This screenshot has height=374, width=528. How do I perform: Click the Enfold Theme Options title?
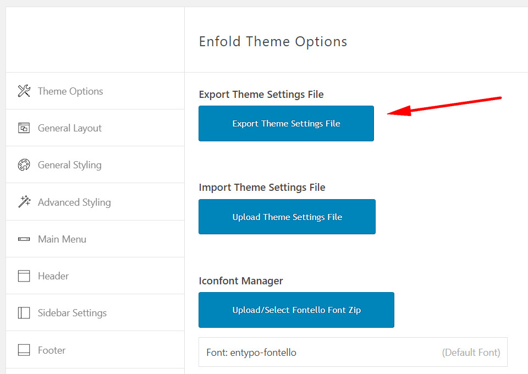tap(273, 42)
